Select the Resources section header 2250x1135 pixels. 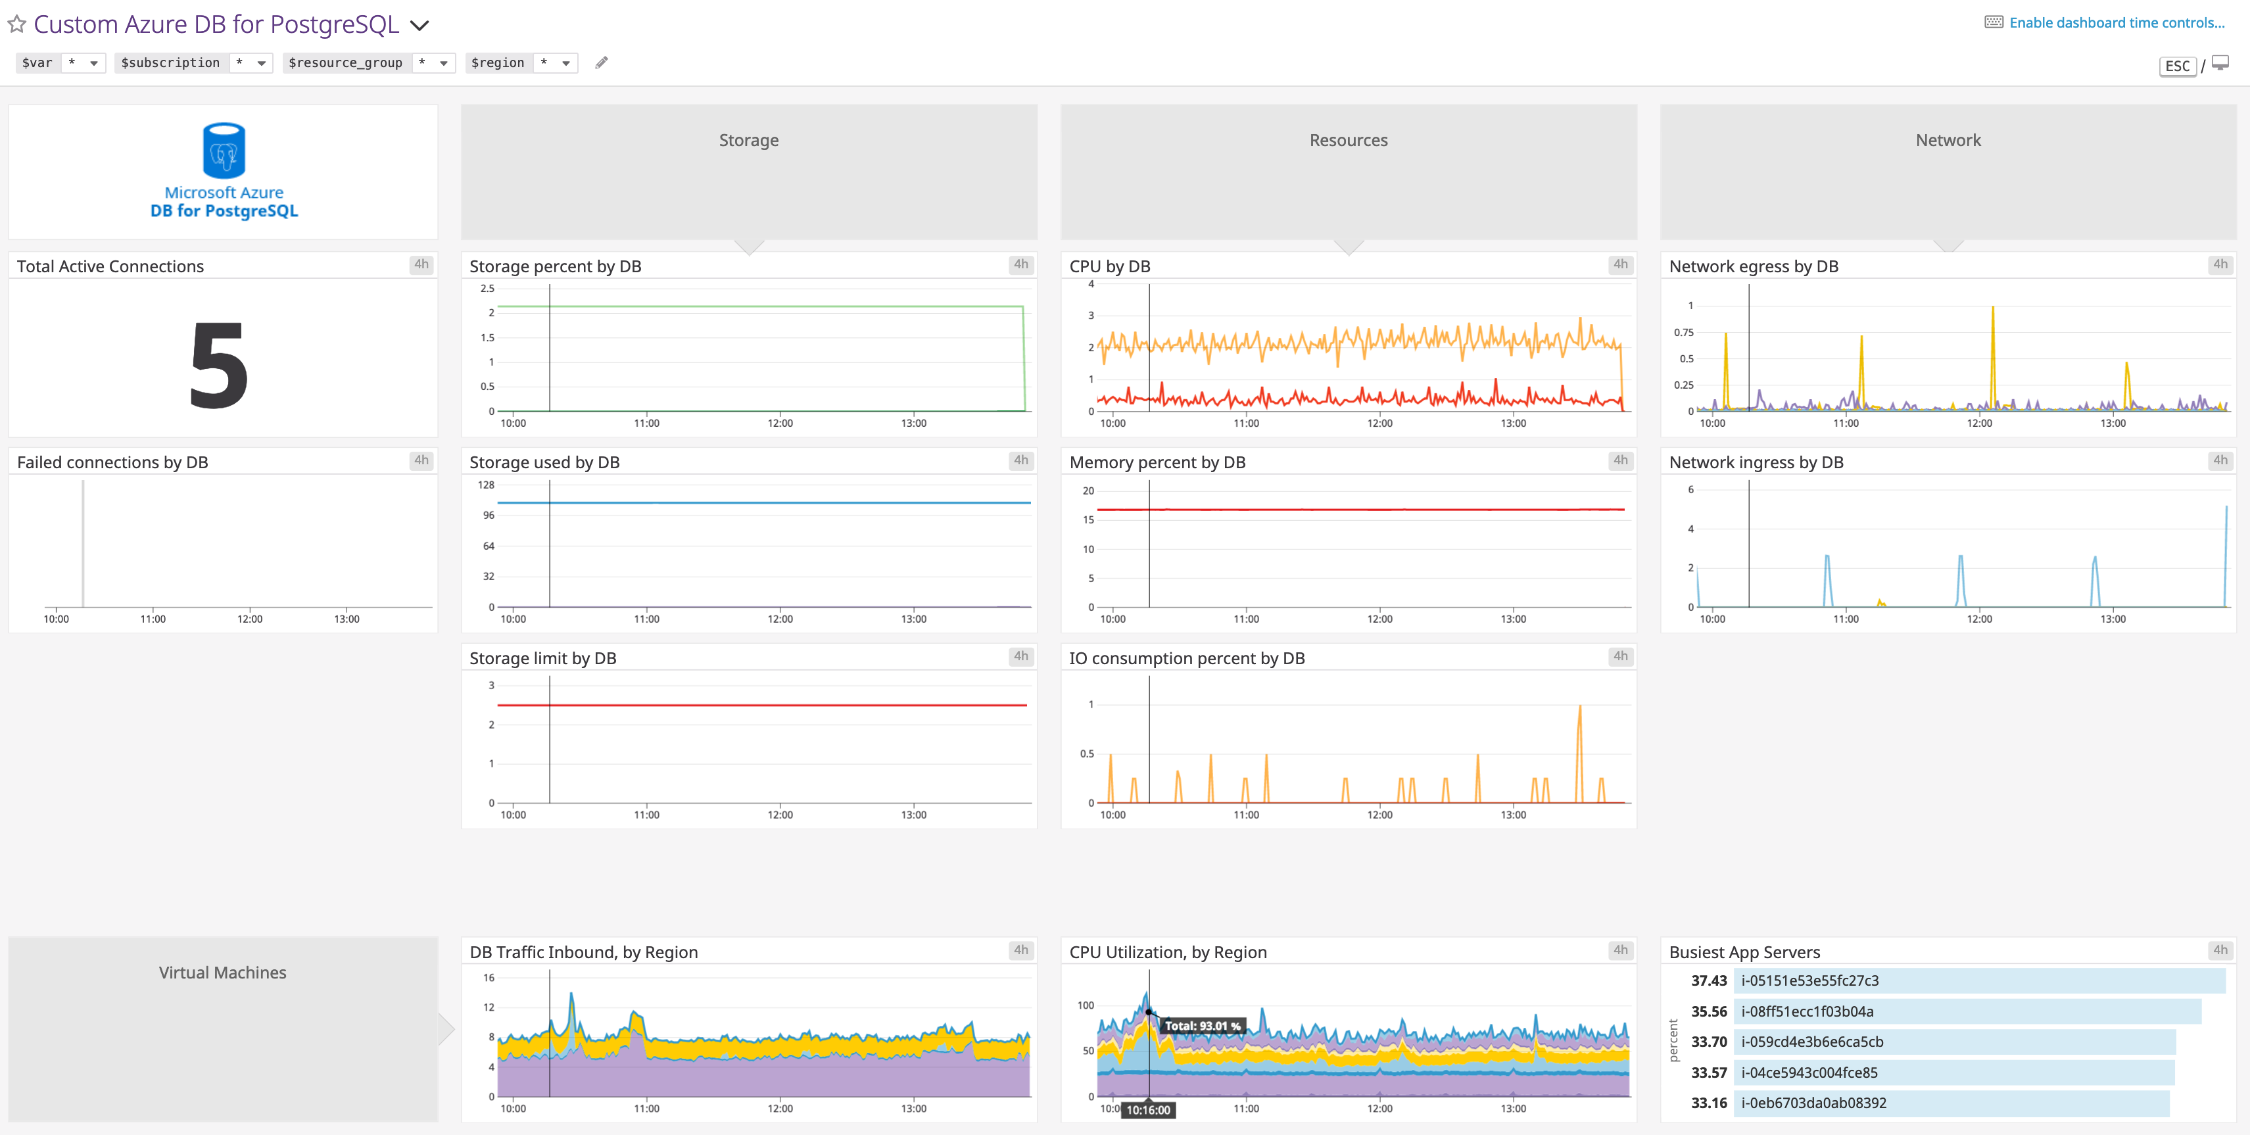[1348, 140]
